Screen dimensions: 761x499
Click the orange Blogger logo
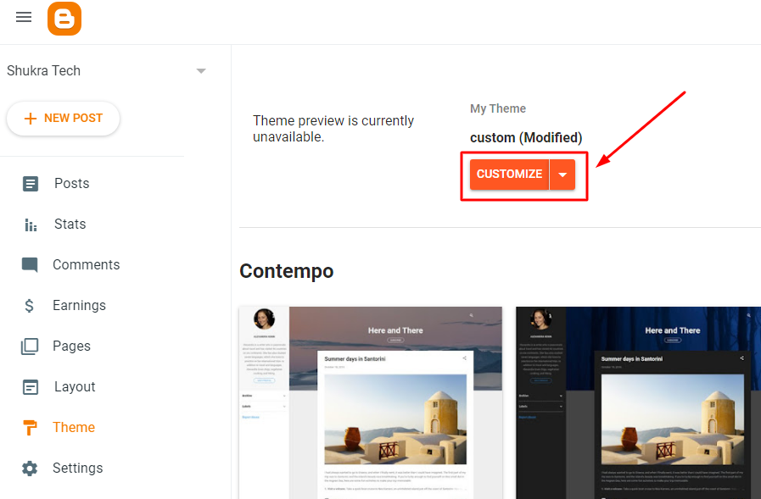click(64, 19)
